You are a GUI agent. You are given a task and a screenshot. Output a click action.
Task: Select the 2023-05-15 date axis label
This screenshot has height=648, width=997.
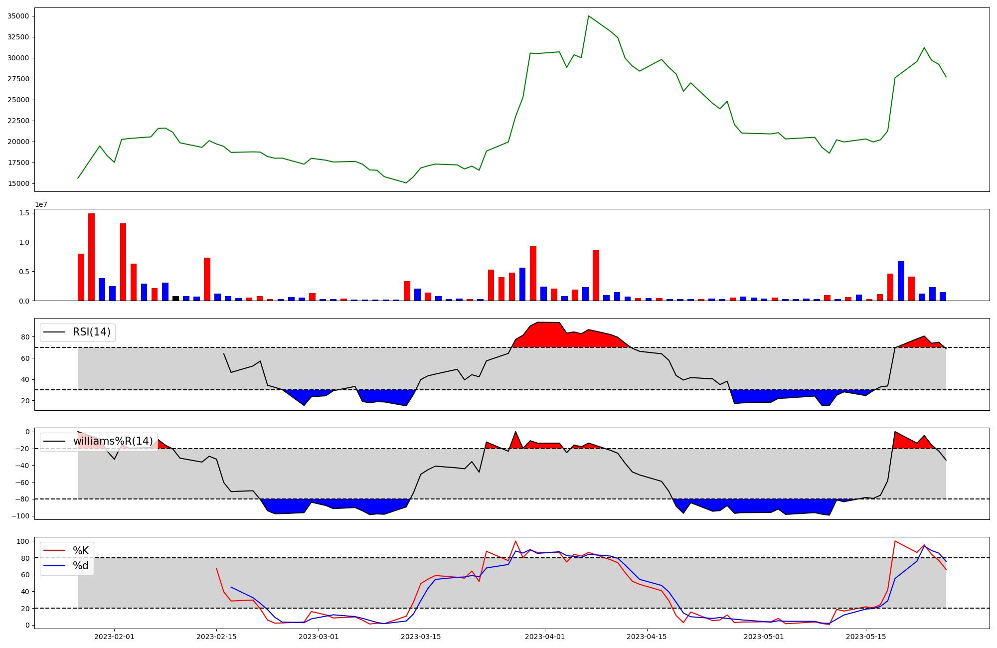(866, 637)
